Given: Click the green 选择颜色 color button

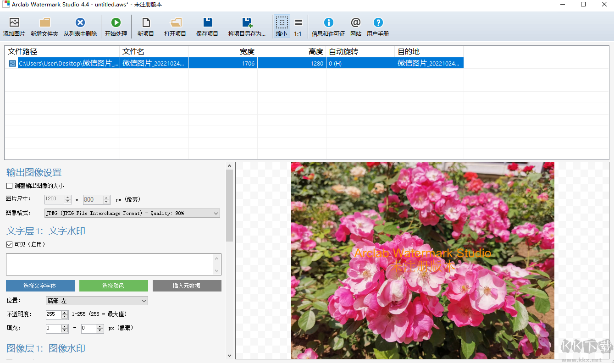Looking at the screenshot, I should [x=113, y=286].
